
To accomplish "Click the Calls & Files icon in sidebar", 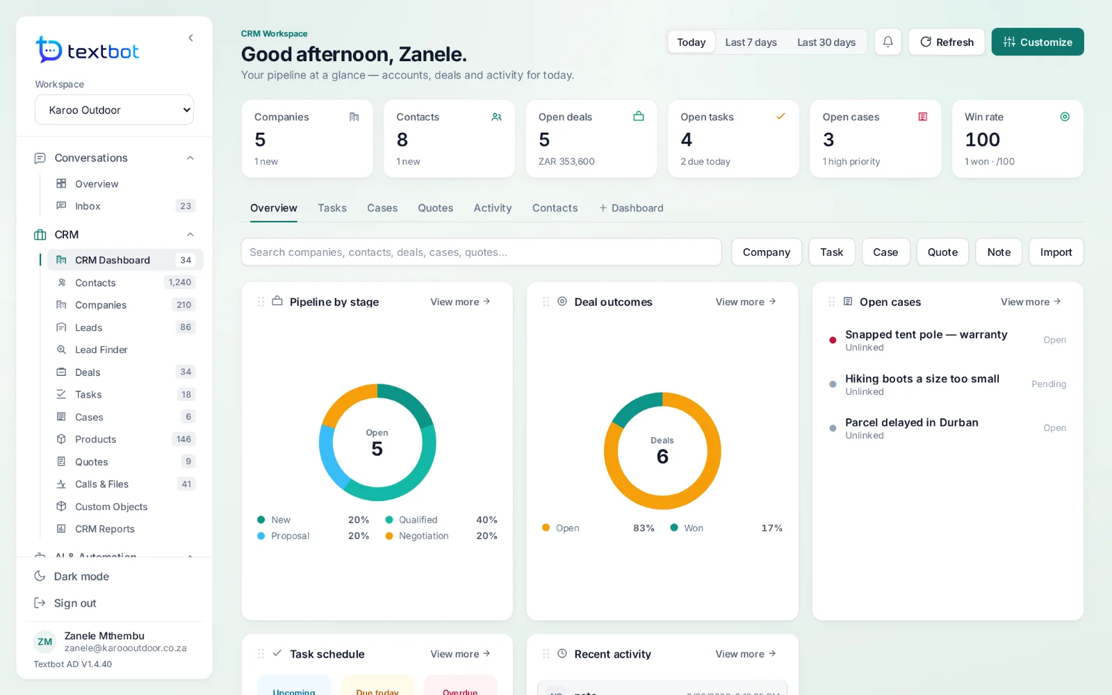I will tap(61, 484).
